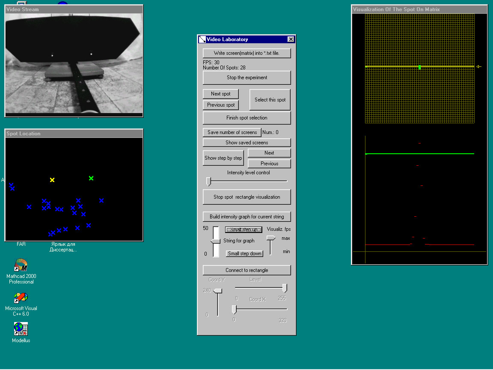The image size is (493, 370).
Task: Click the Visualiz. fps slider thumb
Action: pyautogui.click(x=271, y=238)
